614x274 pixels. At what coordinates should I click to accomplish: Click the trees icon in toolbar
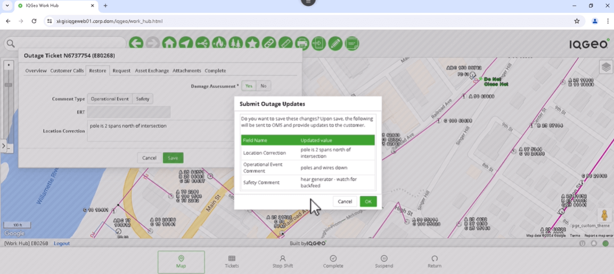[x=235, y=43]
